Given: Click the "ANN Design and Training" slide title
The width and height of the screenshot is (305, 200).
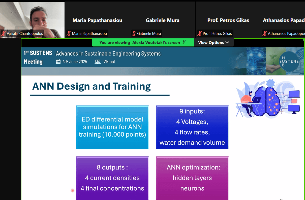Looking at the screenshot, I should point(91,86).
